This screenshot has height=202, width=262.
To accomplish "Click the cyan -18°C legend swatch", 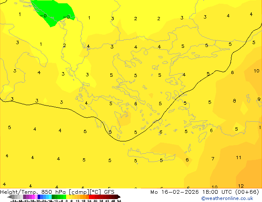I will [x=50, y=197].
